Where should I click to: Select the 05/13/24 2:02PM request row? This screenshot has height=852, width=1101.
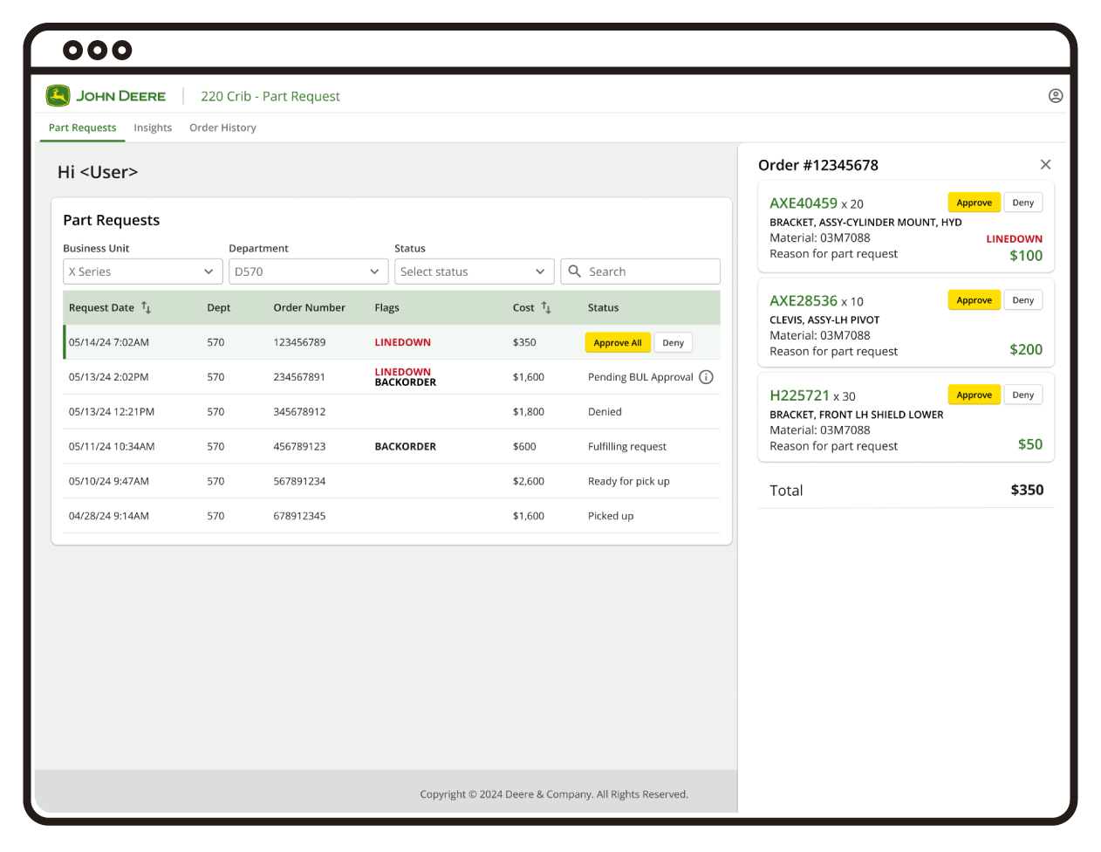point(392,377)
